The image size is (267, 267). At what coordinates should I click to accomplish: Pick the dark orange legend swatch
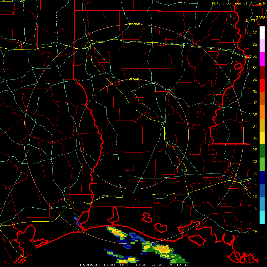tap(262, 99)
